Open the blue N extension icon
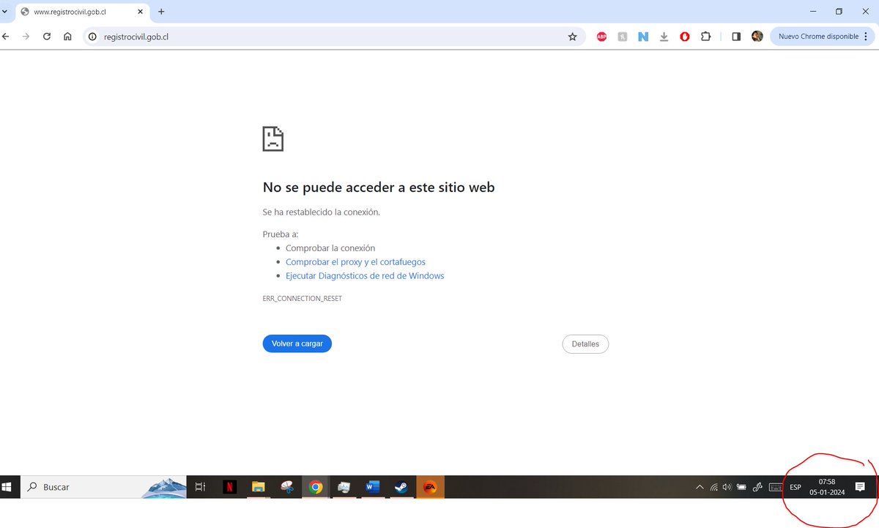The width and height of the screenshot is (879, 528). 643,36
